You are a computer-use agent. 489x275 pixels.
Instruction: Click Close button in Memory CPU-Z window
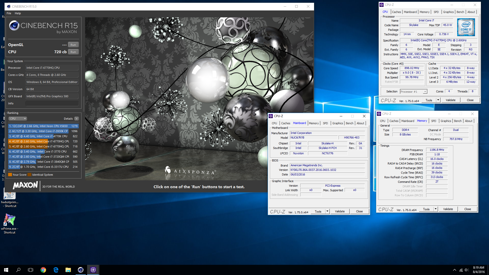pos(468,209)
